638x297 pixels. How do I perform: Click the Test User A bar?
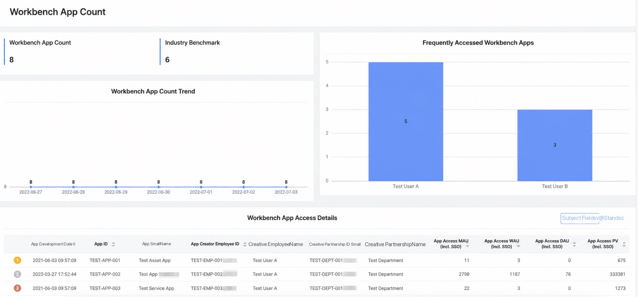pyautogui.click(x=406, y=121)
